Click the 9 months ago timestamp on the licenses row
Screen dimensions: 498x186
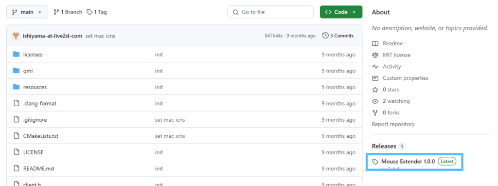coord(338,55)
